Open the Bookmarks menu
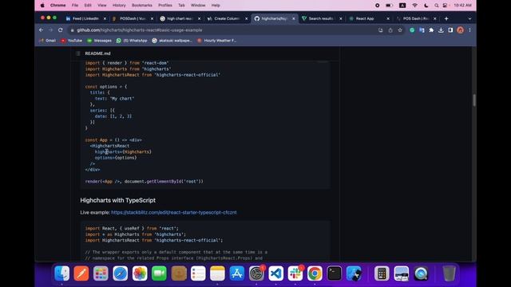511x287 pixels. click(142, 6)
